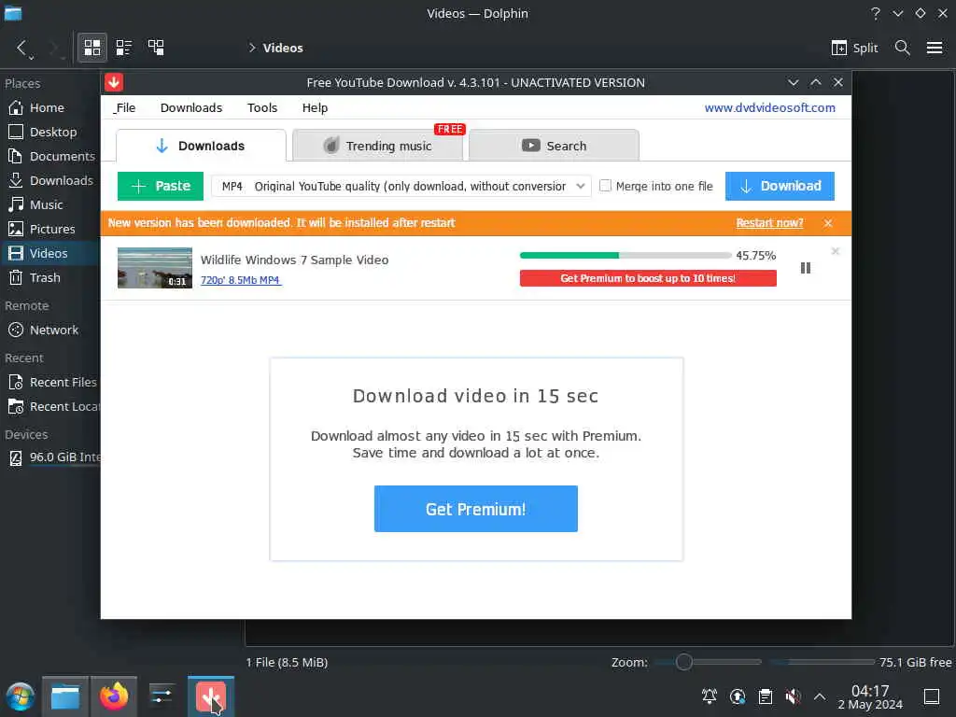Open Pictures in Places sidebar

click(x=50, y=230)
